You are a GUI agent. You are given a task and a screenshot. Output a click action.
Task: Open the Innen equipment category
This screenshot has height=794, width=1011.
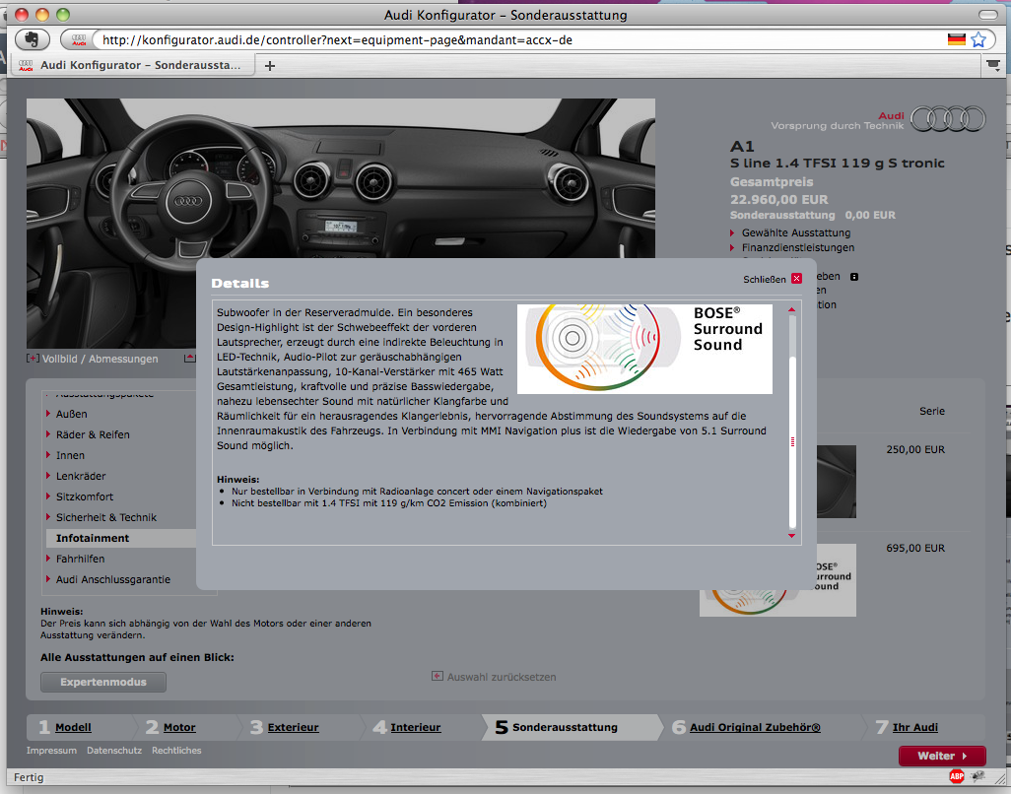coord(70,455)
